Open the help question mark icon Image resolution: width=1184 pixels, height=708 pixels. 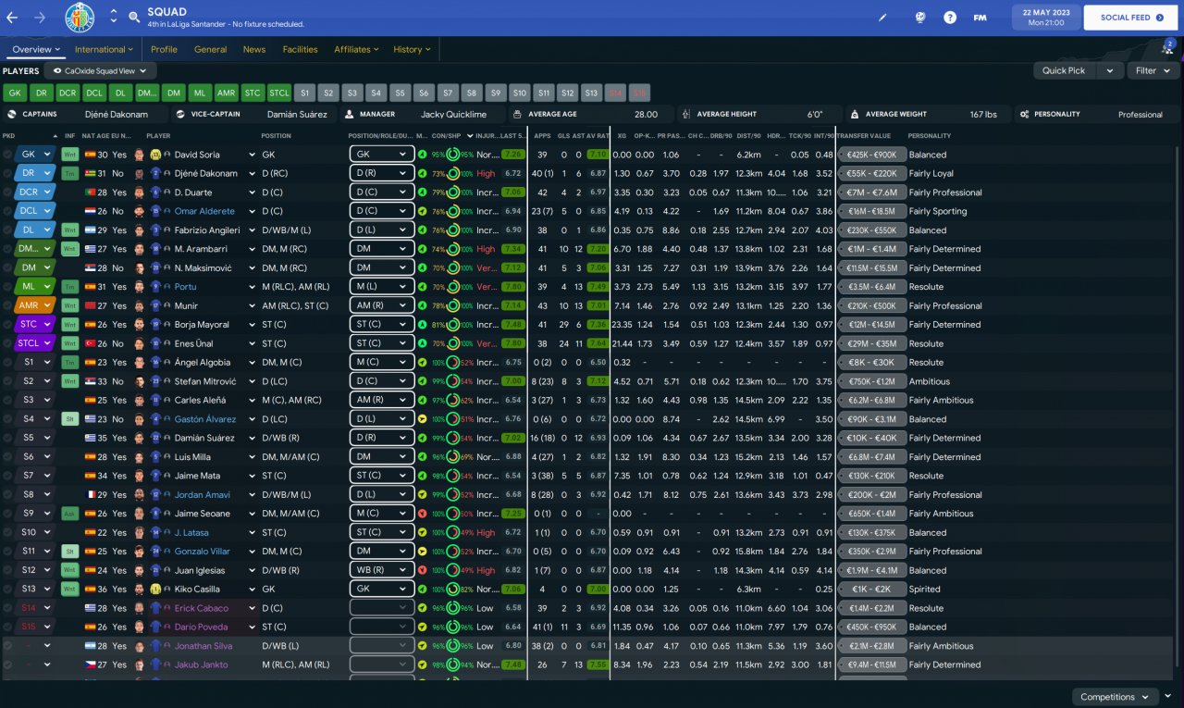click(950, 18)
